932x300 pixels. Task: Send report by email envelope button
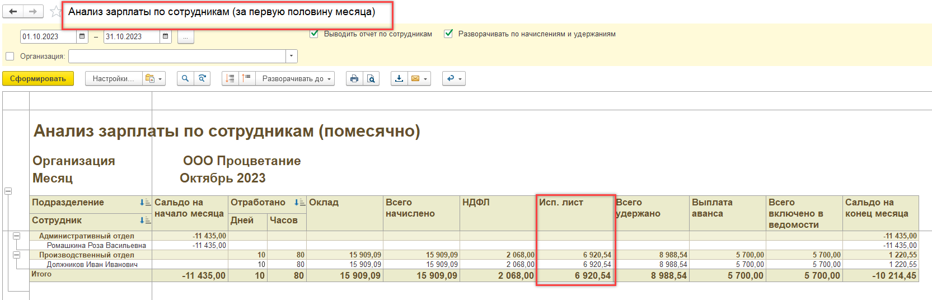pos(419,78)
